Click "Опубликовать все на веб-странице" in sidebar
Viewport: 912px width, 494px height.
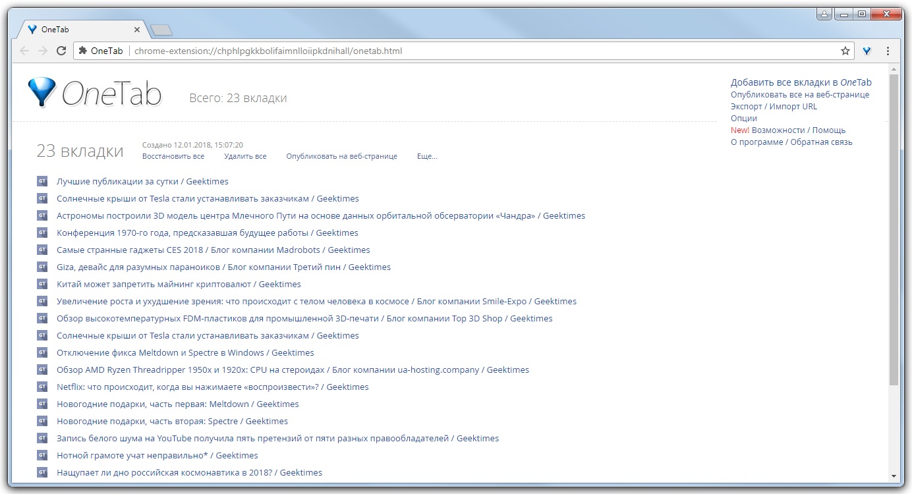(x=800, y=94)
